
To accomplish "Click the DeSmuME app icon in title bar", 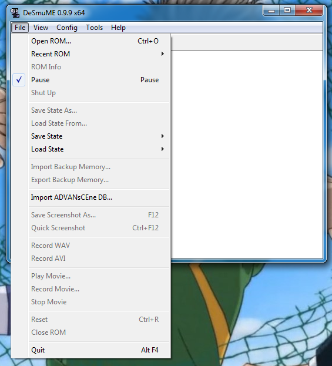I will coord(15,12).
